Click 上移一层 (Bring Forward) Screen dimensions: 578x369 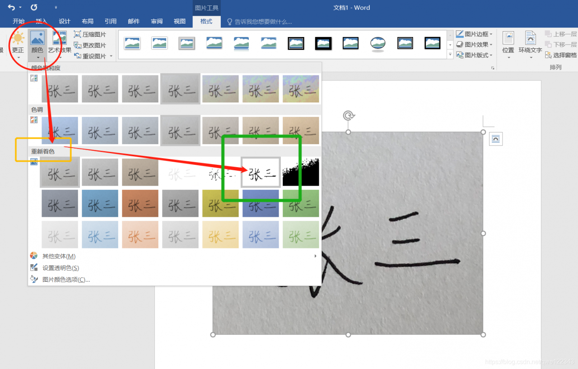coord(561,34)
